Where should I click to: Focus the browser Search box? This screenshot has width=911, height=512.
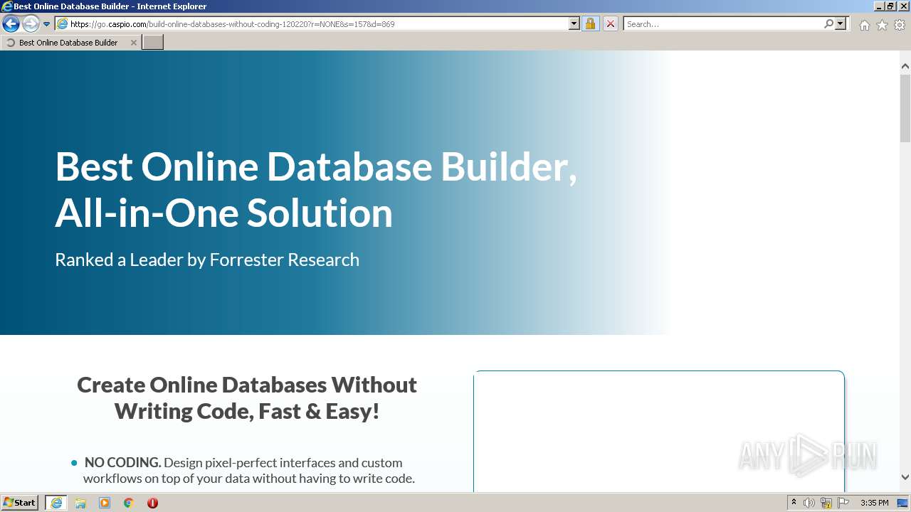pyautogui.click(x=722, y=23)
